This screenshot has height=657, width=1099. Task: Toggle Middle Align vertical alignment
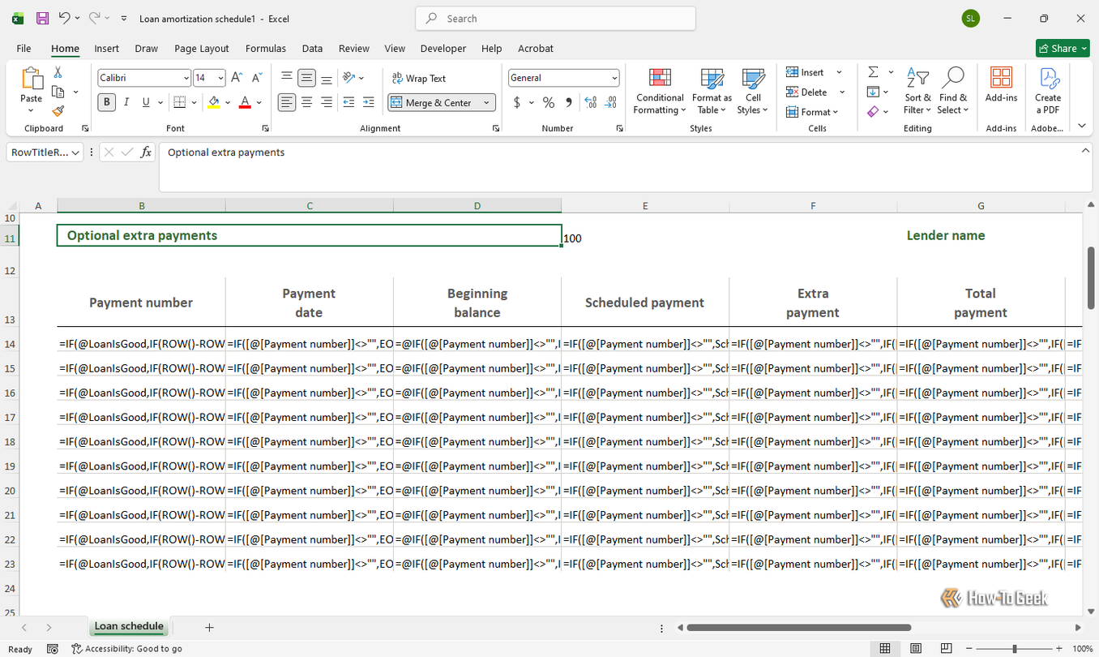pyautogui.click(x=306, y=78)
